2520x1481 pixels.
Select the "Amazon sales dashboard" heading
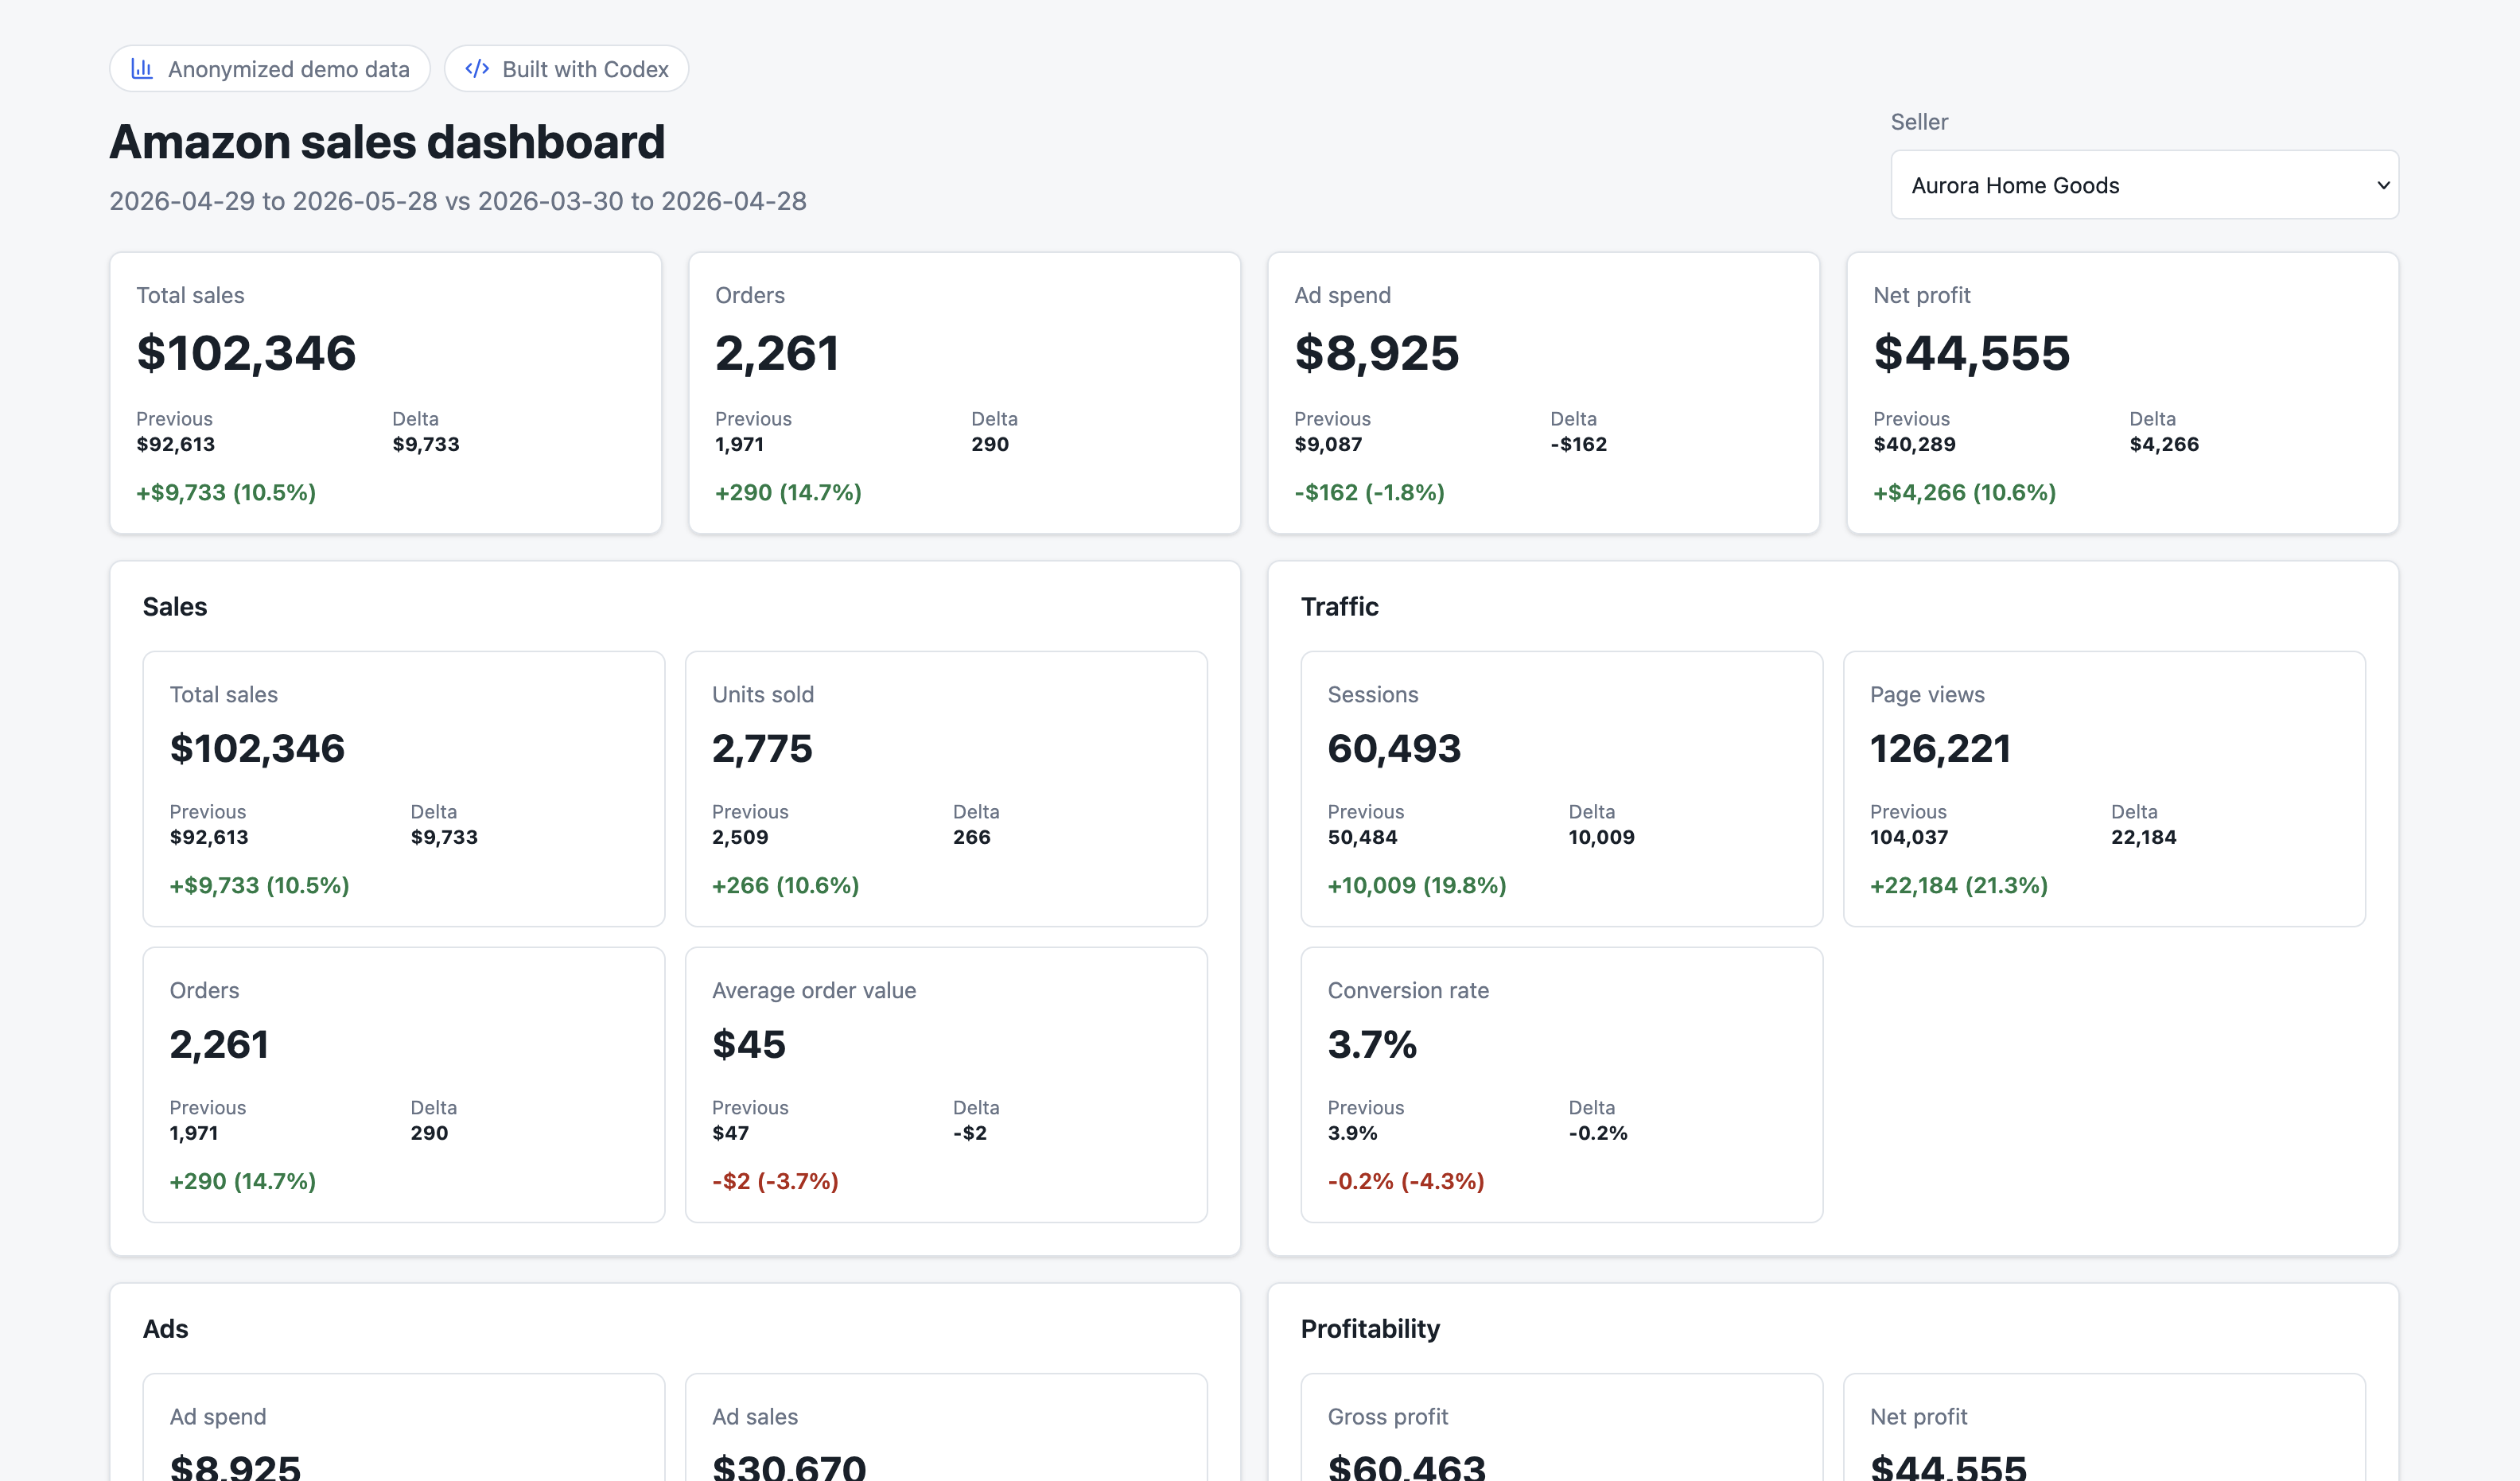[387, 142]
